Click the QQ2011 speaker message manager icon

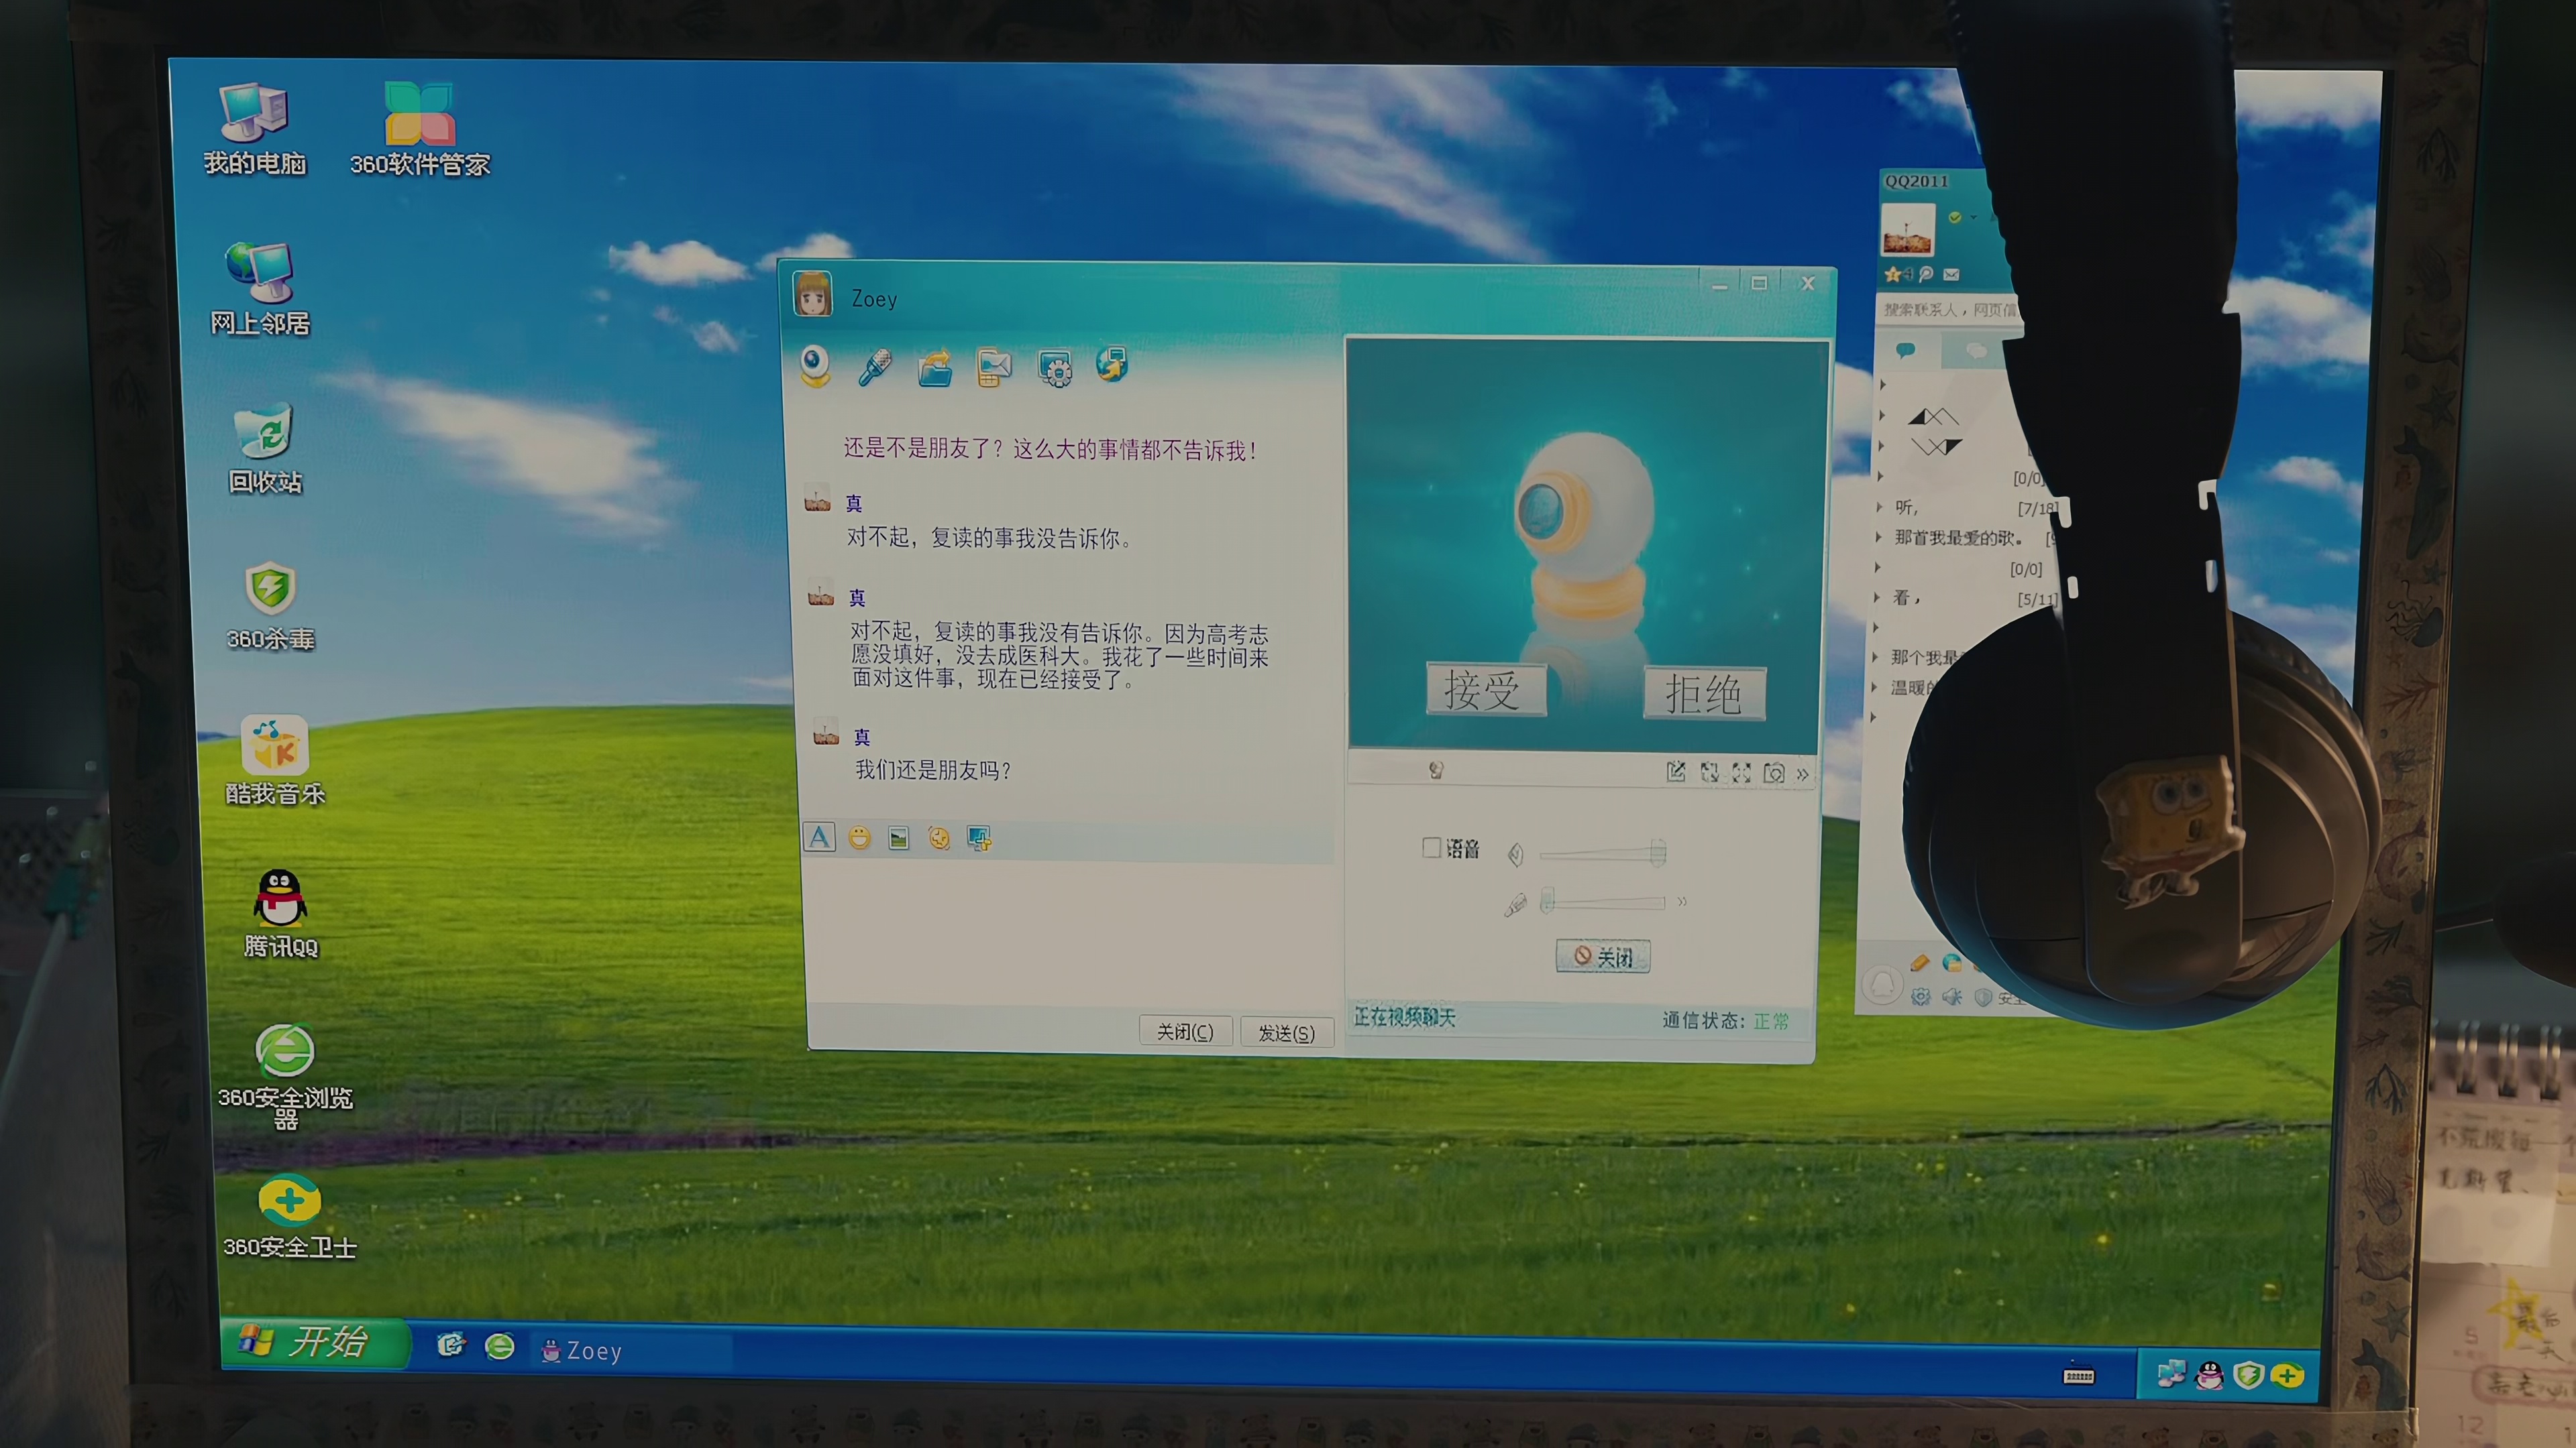point(1952,996)
